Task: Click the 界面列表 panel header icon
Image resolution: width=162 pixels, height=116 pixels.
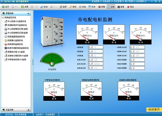Action: pos(4,13)
